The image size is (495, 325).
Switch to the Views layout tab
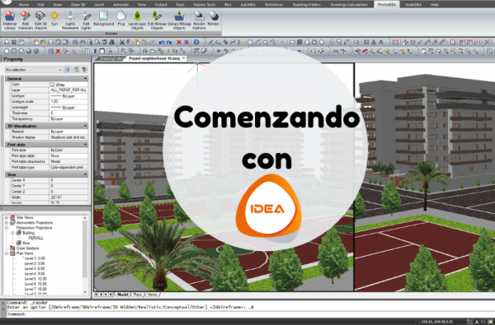coord(152,295)
